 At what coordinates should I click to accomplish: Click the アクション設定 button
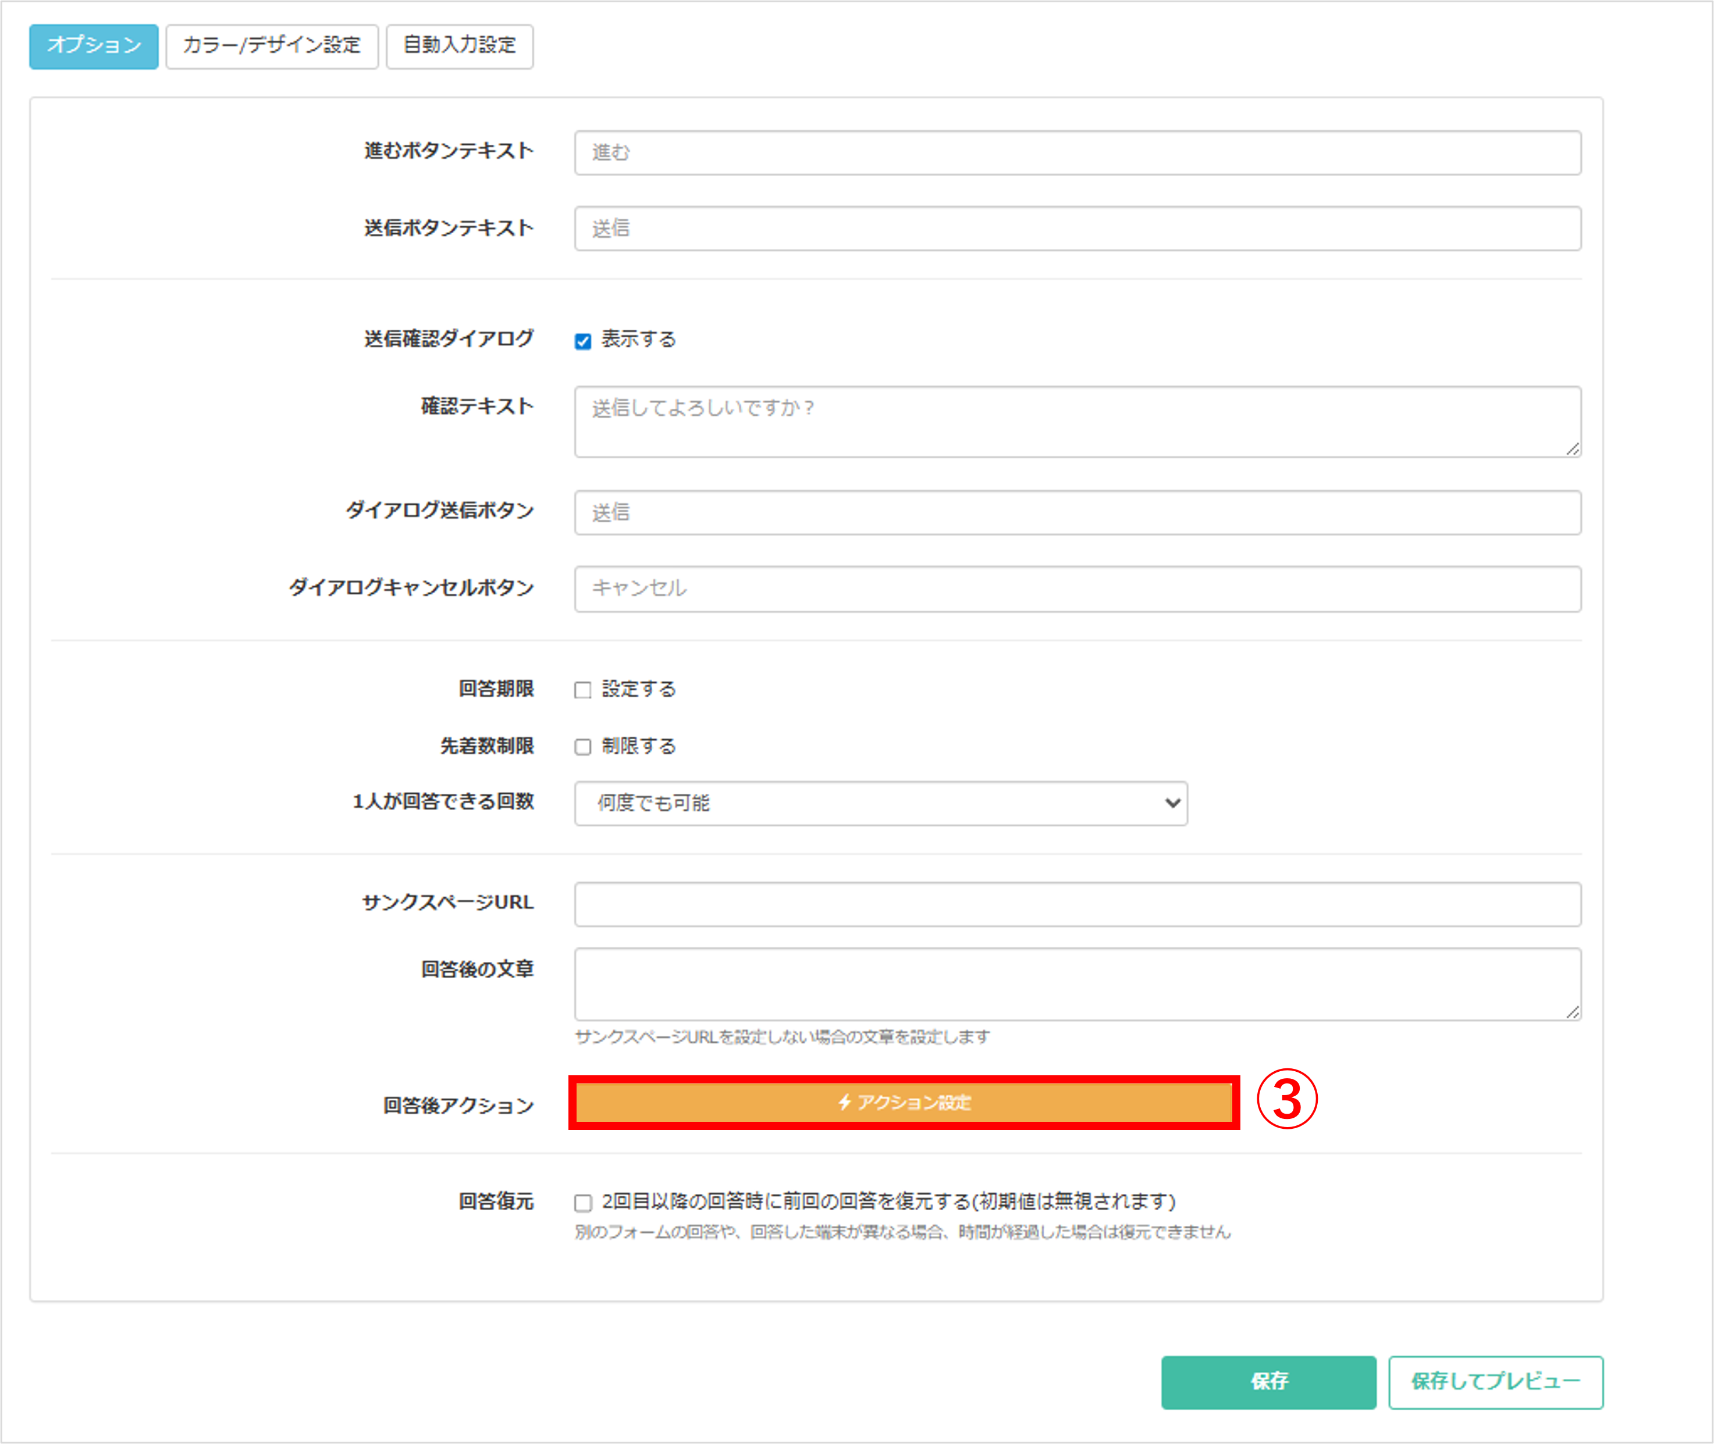(x=904, y=1103)
